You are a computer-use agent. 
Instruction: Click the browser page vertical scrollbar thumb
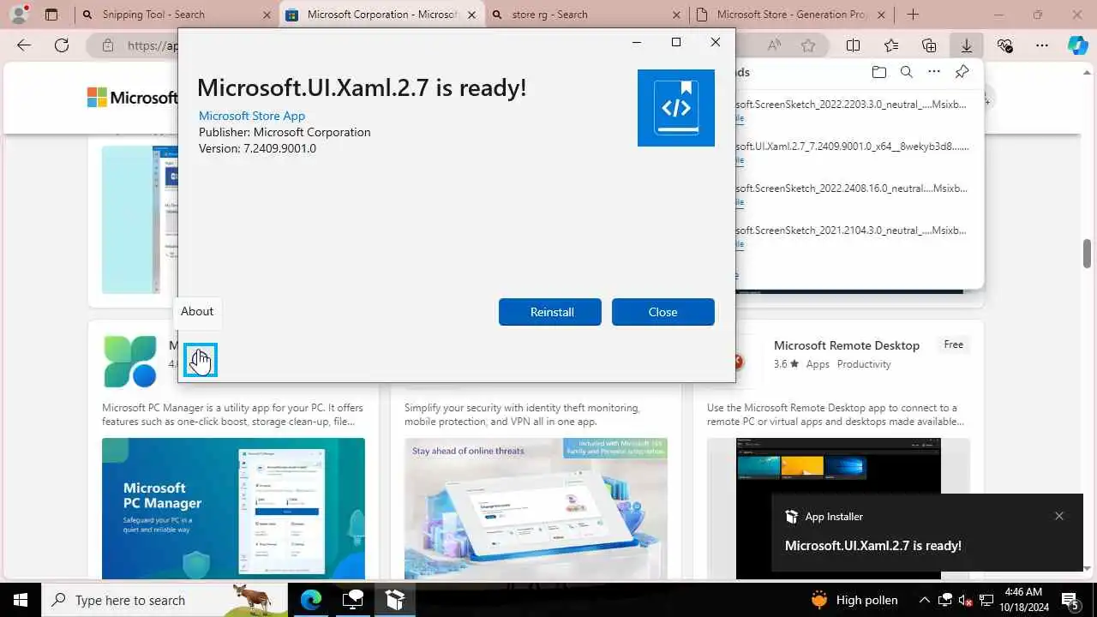[1088, 255]
